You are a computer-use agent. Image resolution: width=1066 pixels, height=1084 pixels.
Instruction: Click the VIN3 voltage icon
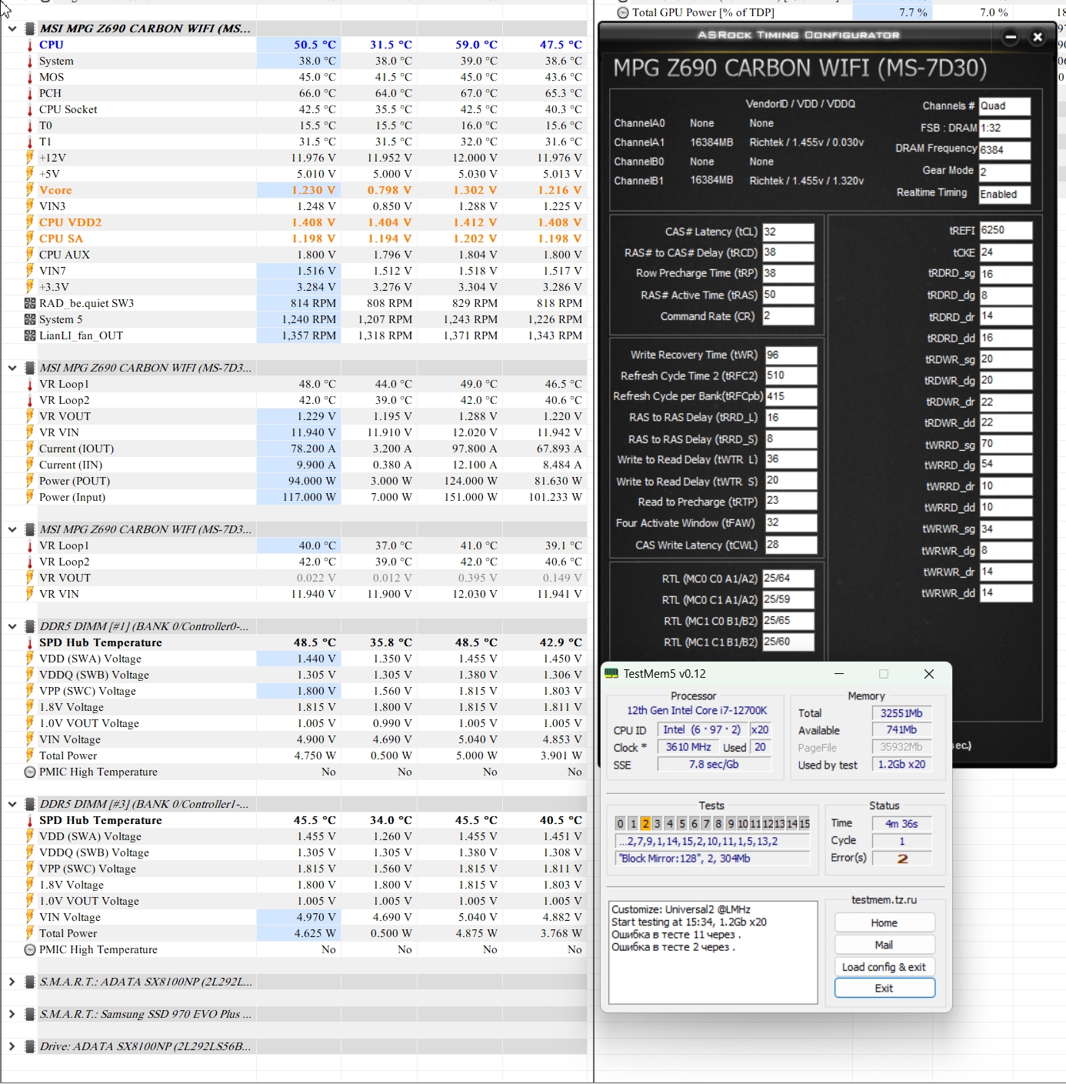(30, 206)
